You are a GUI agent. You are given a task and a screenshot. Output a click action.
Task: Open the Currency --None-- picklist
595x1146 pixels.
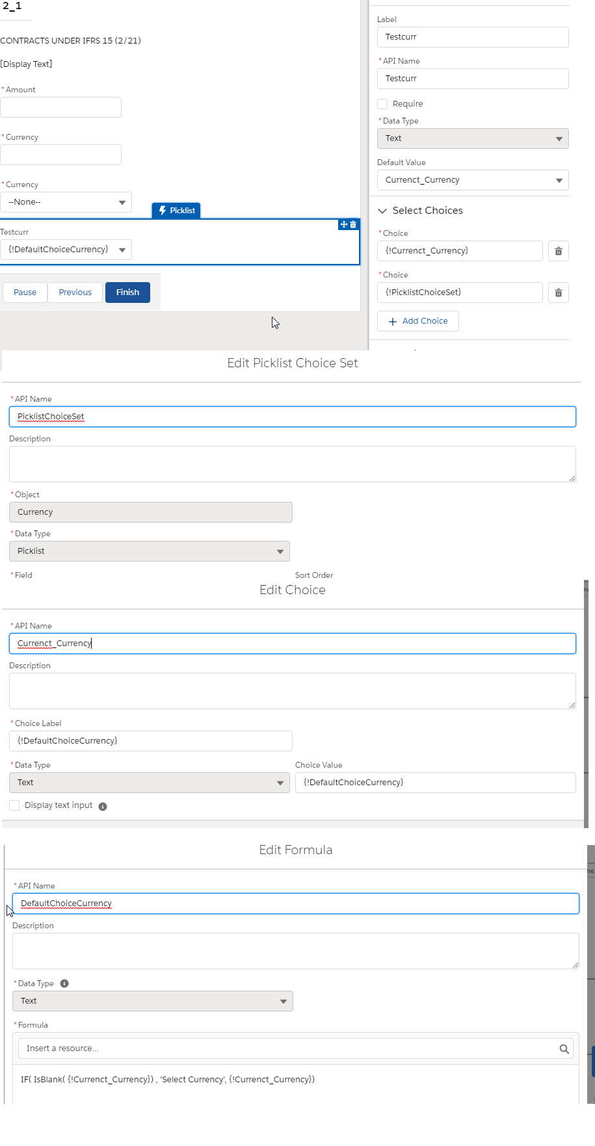66,202
